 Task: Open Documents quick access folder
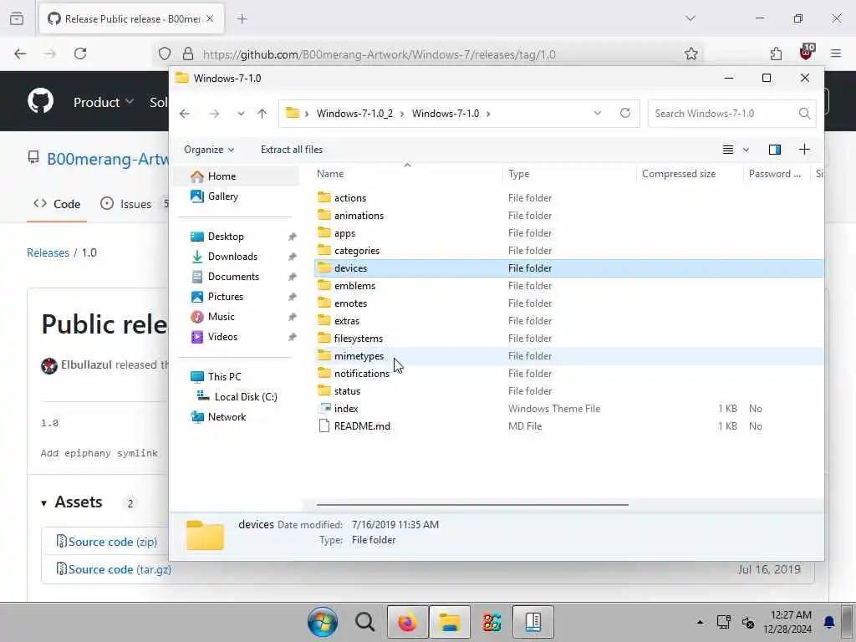click(x=236, y=277)
